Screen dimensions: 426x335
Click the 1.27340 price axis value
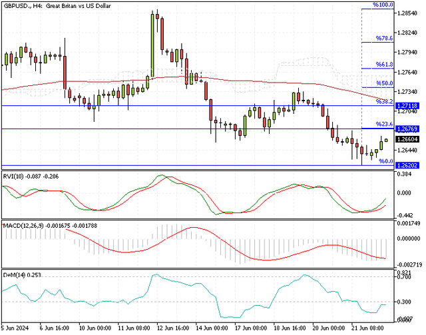point(407,92)
